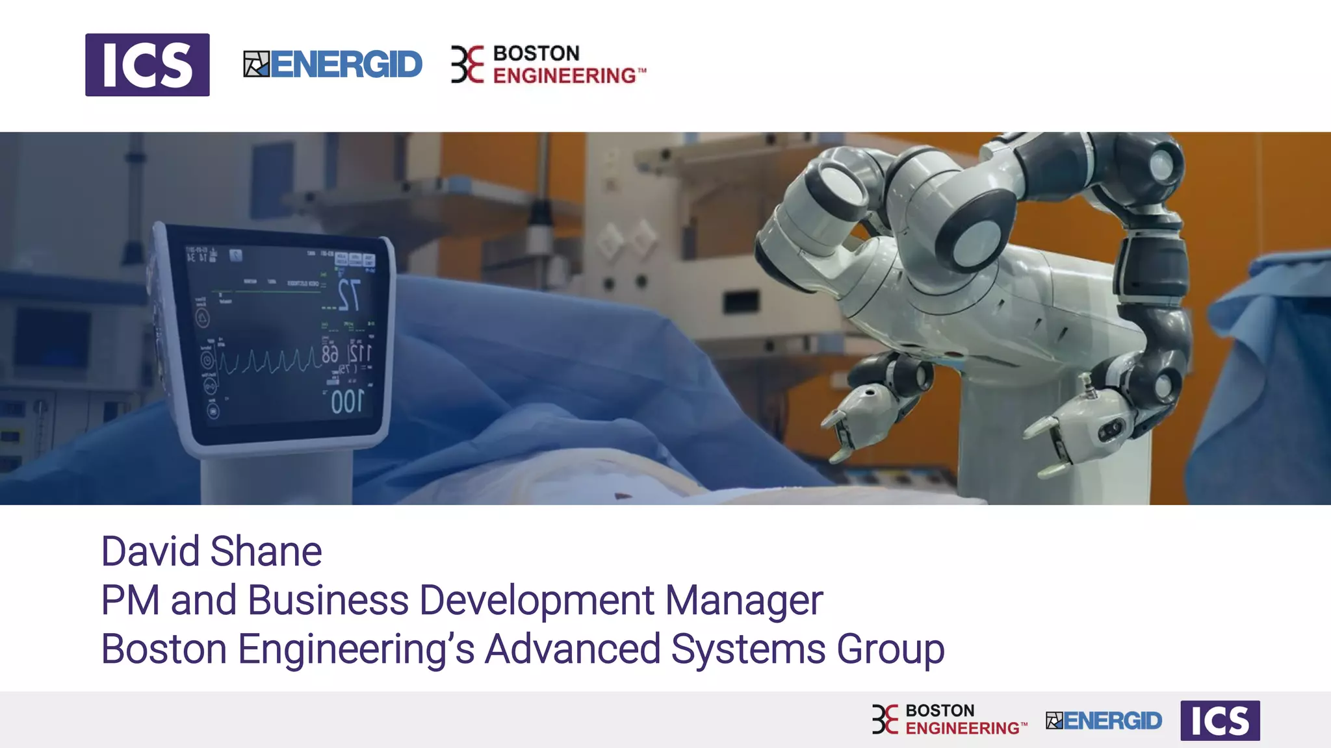Click the David Shane name text
This screenshot has height=748, width=1331.
(211, 551)
